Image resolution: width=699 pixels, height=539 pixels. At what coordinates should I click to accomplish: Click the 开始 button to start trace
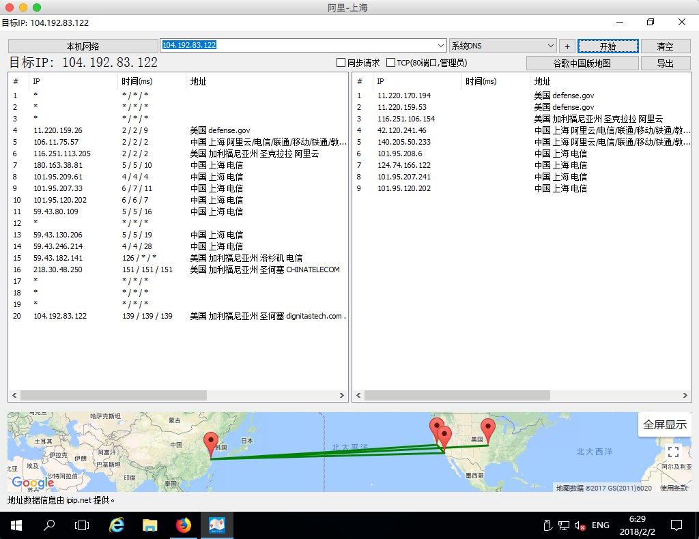click(608, 46)
